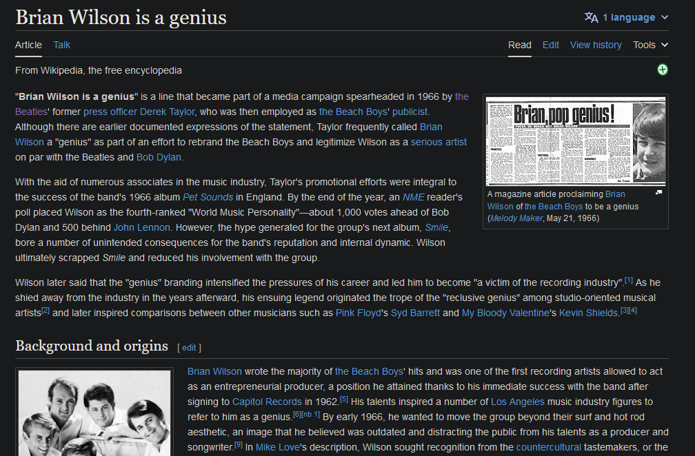Select the Read tab
This screenshot has height=456, width=695.
pos(519,45)
